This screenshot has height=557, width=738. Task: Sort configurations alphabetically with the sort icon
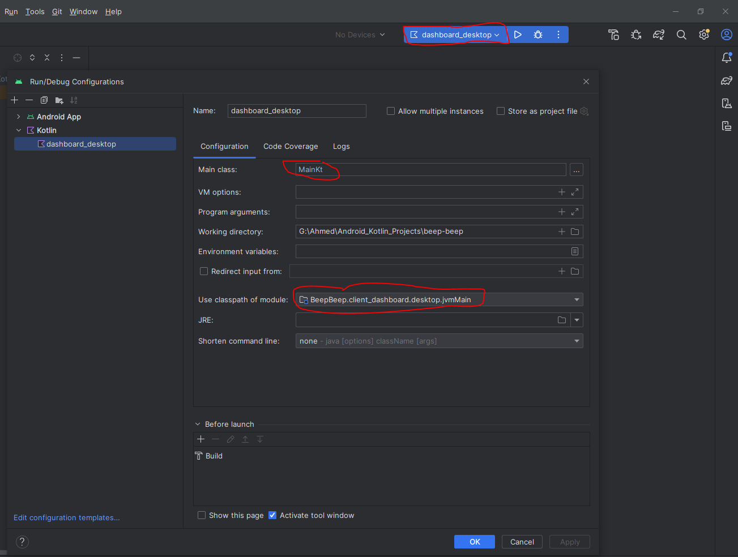[74, 100]
